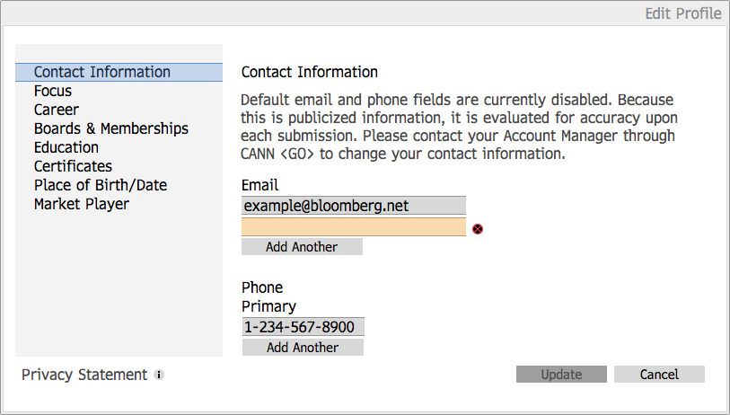The width and height of the screenshot is (730, 415).
Task: Focus the empty orange email field
Action: pyautogui.click(x=354, y=227)
